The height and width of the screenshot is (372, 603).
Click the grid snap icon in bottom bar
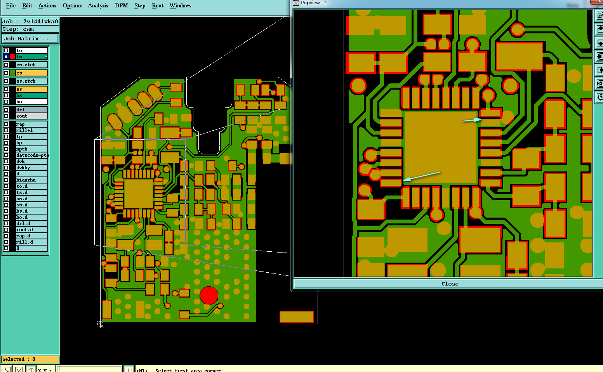[31, 369]
